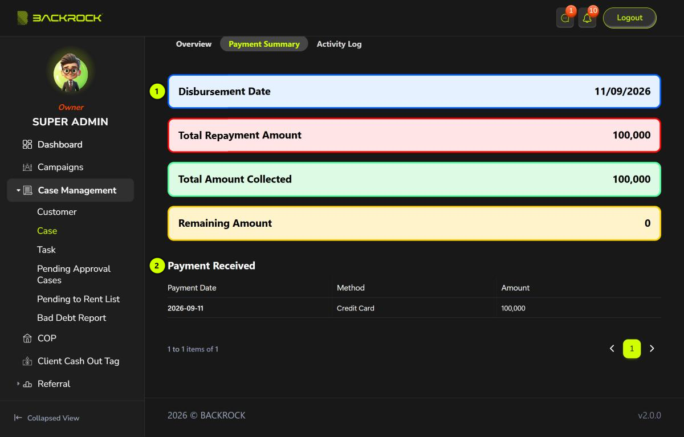Viewport: 684px width, 437px height.
Task: Click the Remaining Amount card
Action: point(414,223)
